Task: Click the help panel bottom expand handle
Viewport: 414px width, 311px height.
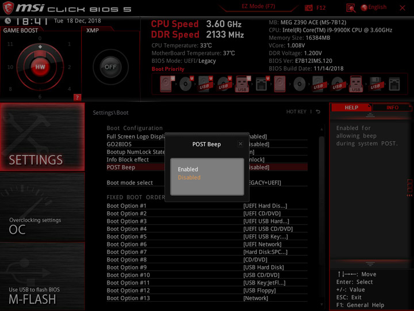Action: click(x=370, y=264)
